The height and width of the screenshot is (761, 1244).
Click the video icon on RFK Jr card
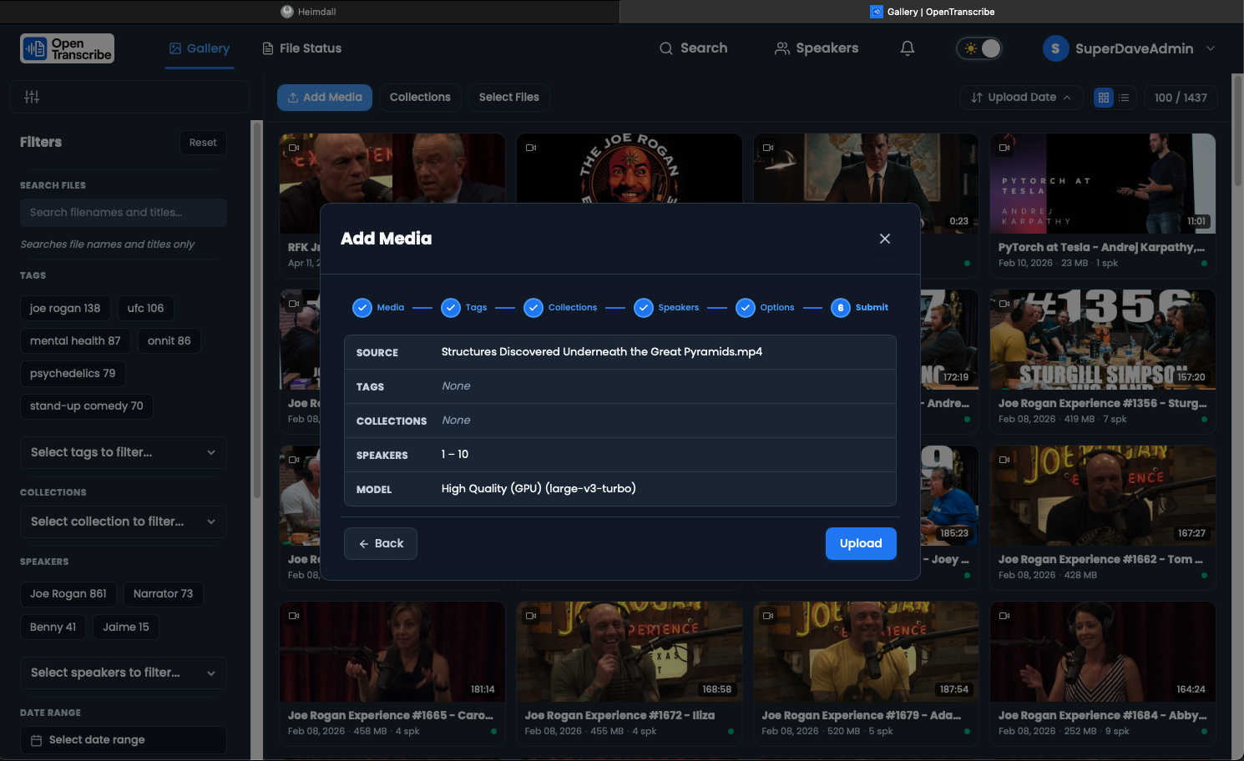[294, 148]
